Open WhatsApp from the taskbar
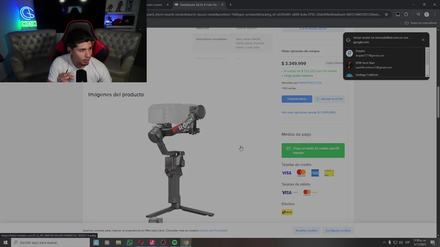 [130, 243]
